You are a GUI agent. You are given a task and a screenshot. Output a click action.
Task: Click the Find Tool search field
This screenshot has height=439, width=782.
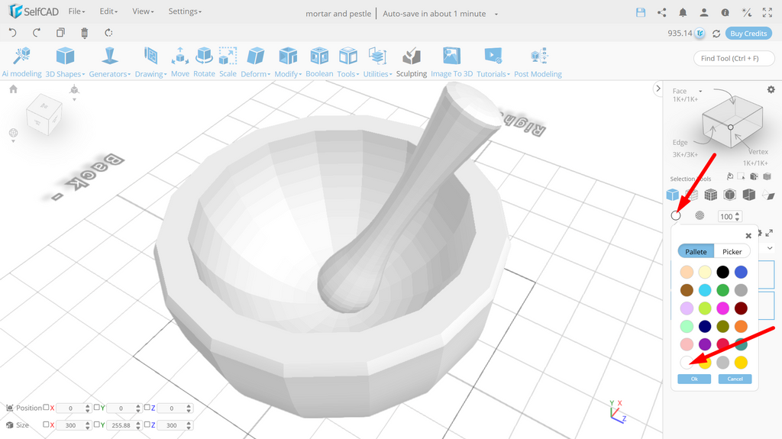coord(734,58)
